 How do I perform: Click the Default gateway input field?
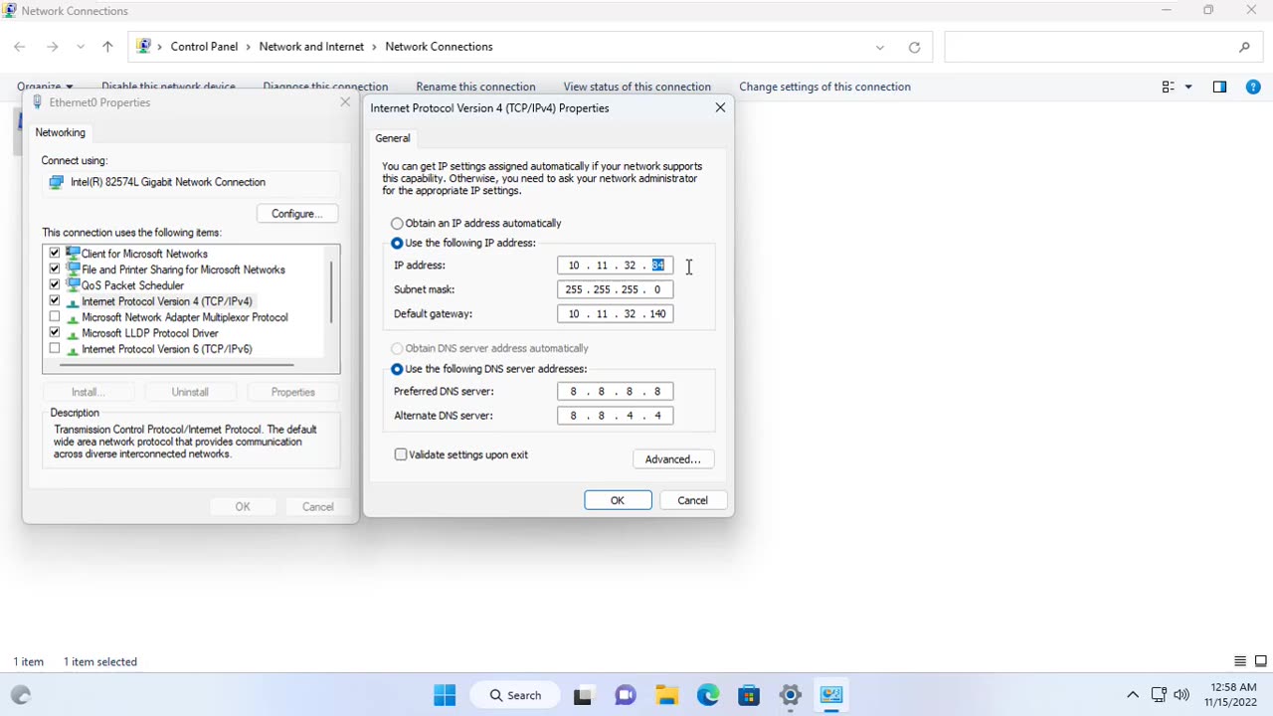pos(616,313)
